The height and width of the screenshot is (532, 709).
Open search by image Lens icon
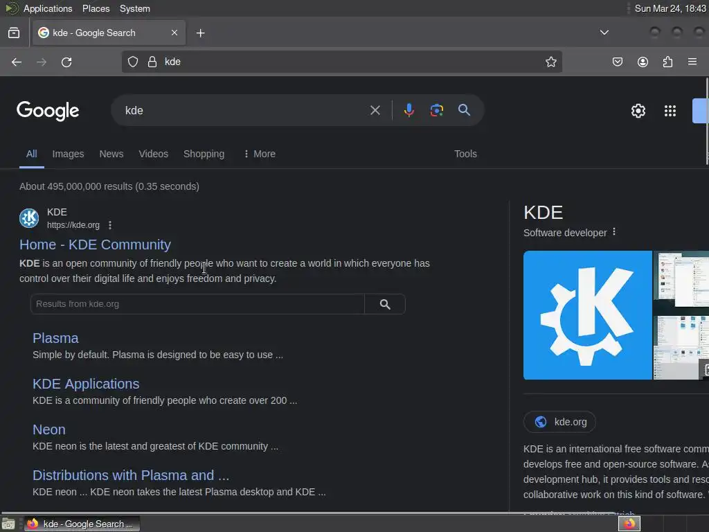pyautogui.click(x=436, y=110)
